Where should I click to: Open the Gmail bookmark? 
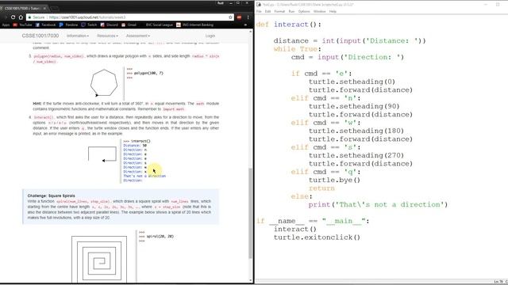point(129,25)
